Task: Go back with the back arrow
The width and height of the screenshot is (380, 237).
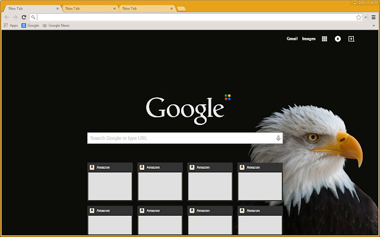Action: pyautogui.click(x=7, y=17)
